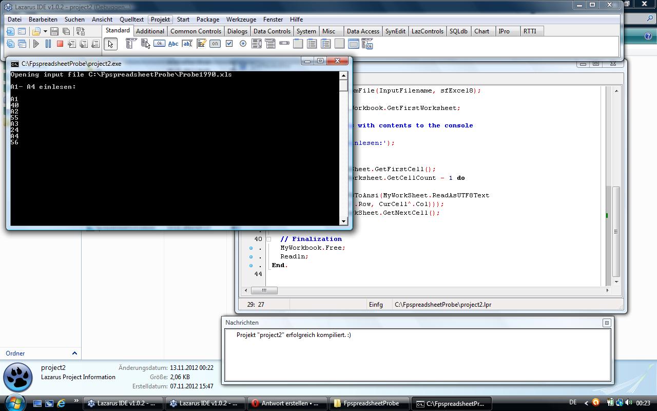657x411 pixels.
Task: Click the Save file toolbar icon
Action: click(x=54, y=31)
